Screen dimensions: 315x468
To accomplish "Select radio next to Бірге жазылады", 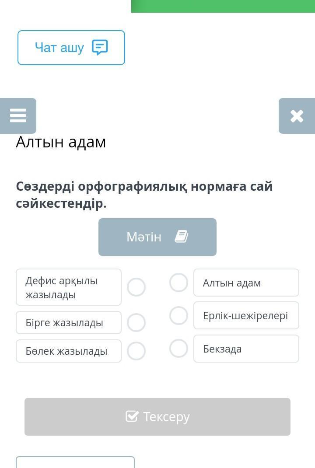I will click(x=136, y=323).
